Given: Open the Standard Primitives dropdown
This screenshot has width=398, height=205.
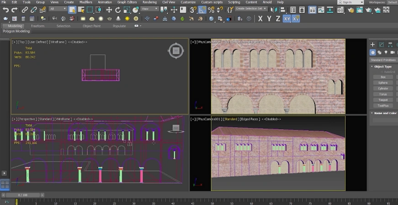Looking at the screenshot, I should tap(383, 60).
